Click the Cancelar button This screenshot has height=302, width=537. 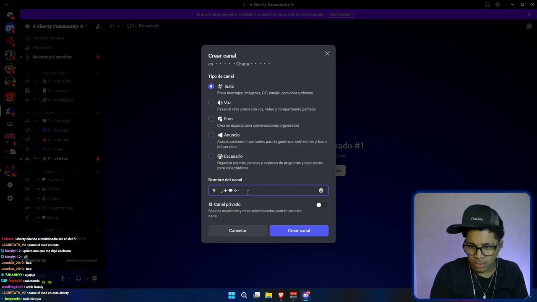point(237,231)
